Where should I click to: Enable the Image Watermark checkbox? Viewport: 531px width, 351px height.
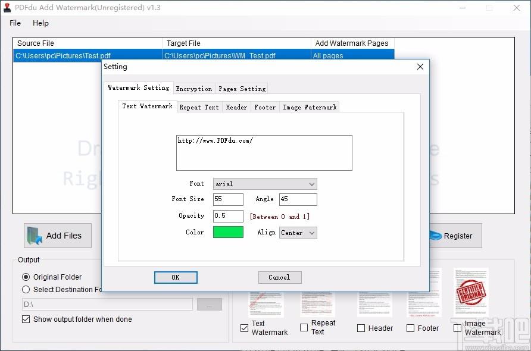[457, 328]
